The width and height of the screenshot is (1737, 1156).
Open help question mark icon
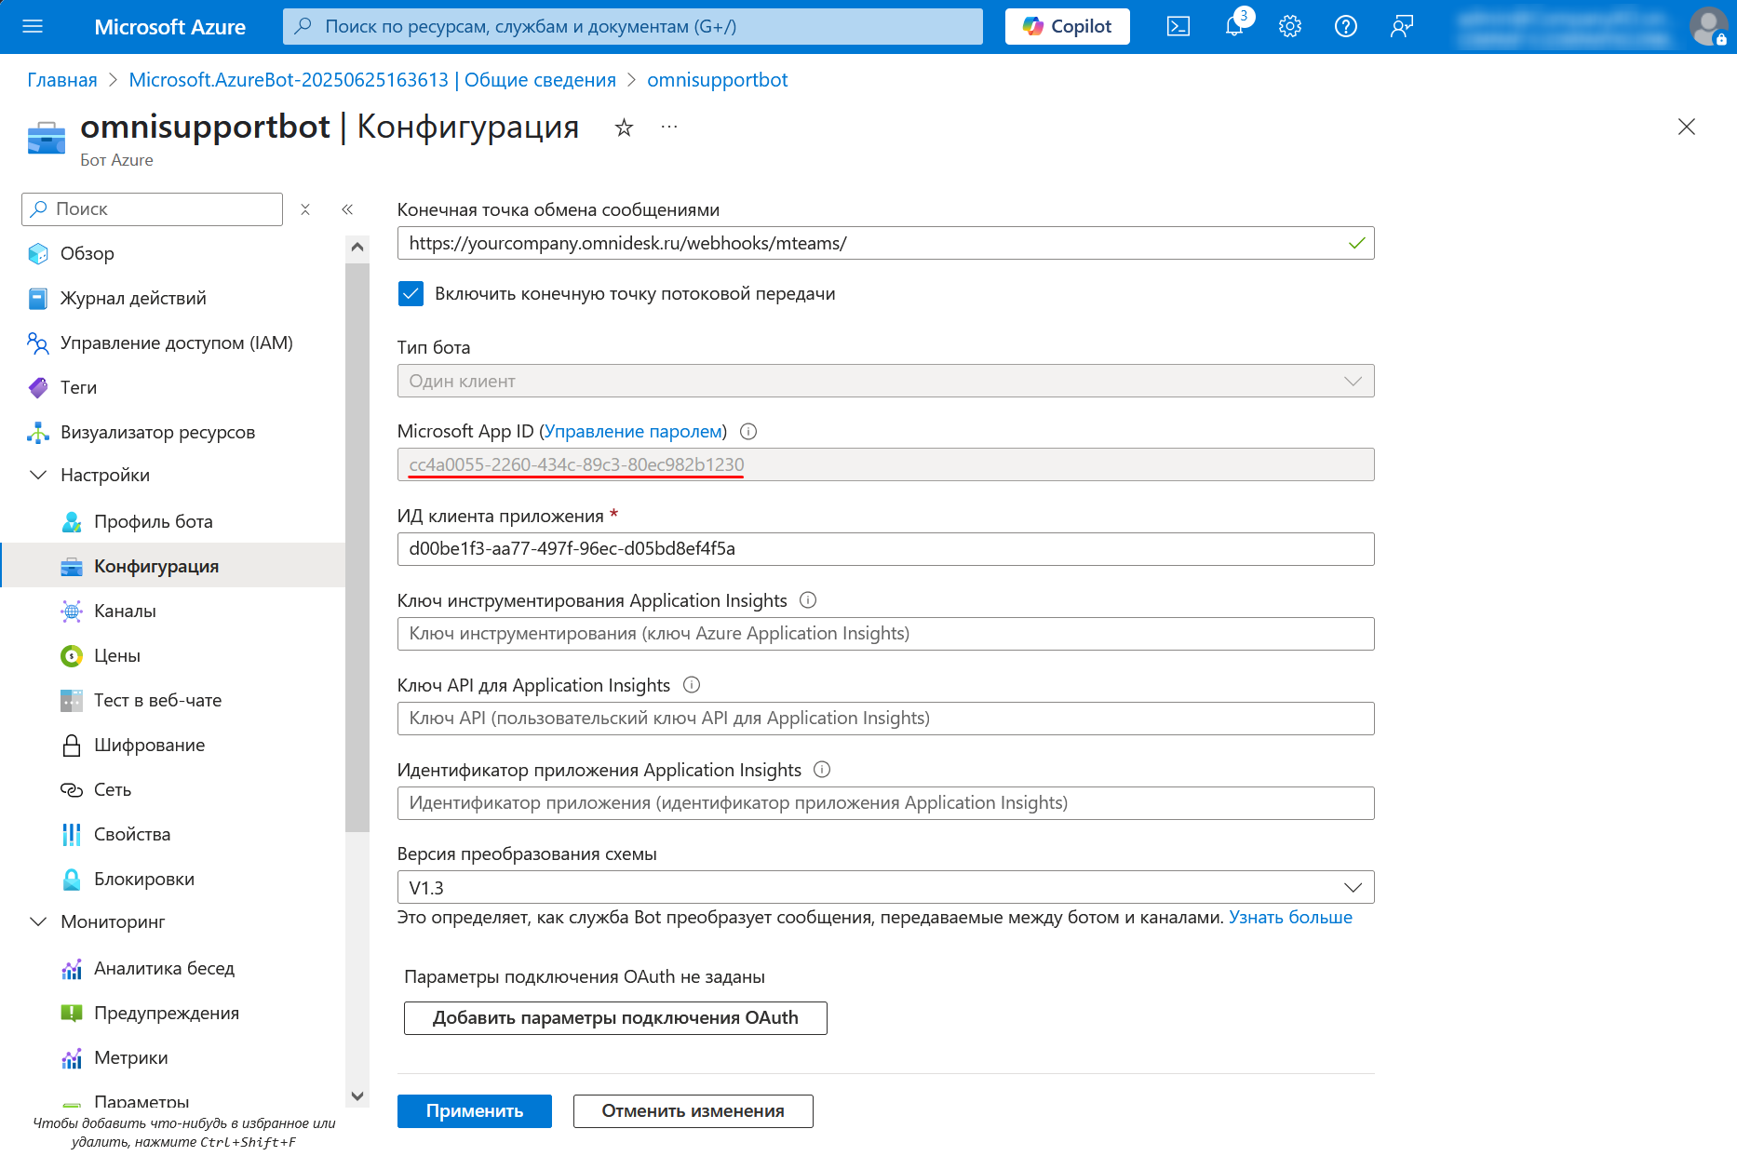1346,27
